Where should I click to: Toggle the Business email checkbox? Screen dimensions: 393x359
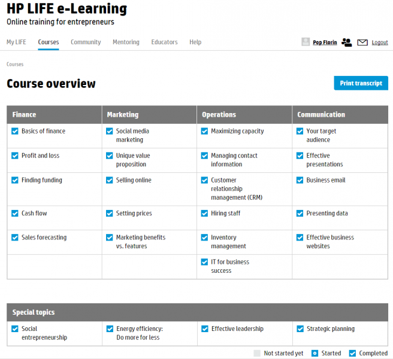[300, 180]
